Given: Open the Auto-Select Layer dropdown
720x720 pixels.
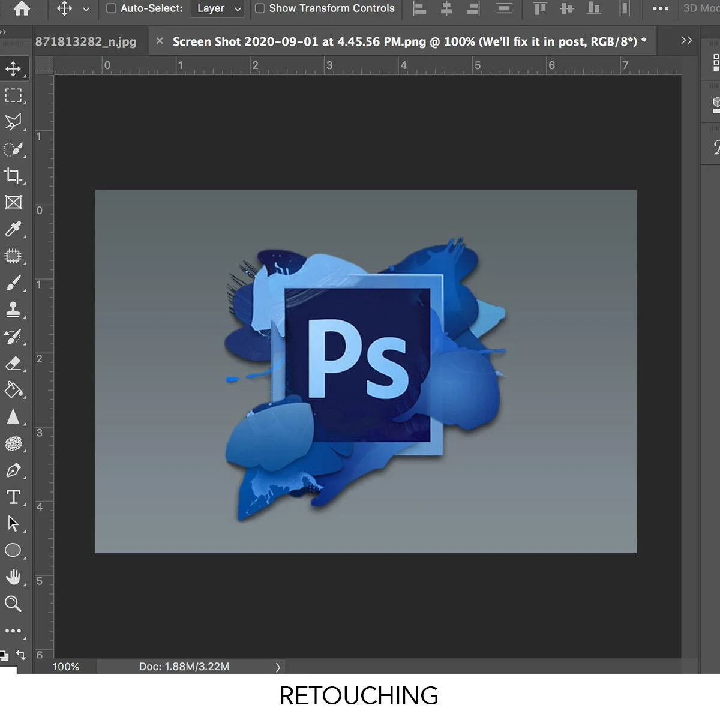Looking at the screenshot, I should 217,8.
